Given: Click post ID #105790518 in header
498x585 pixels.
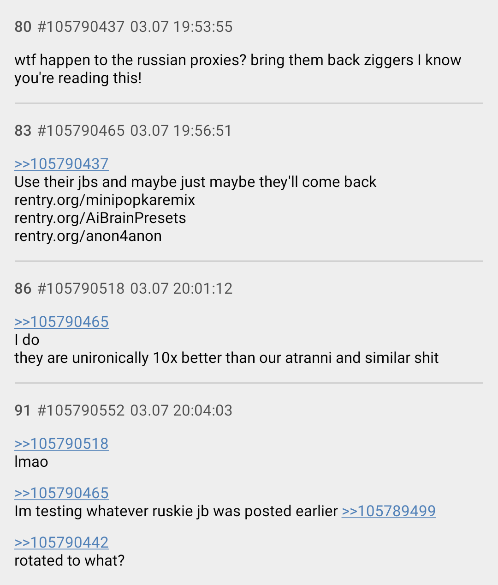Looking at the screenshot, I should coord(81,289).
